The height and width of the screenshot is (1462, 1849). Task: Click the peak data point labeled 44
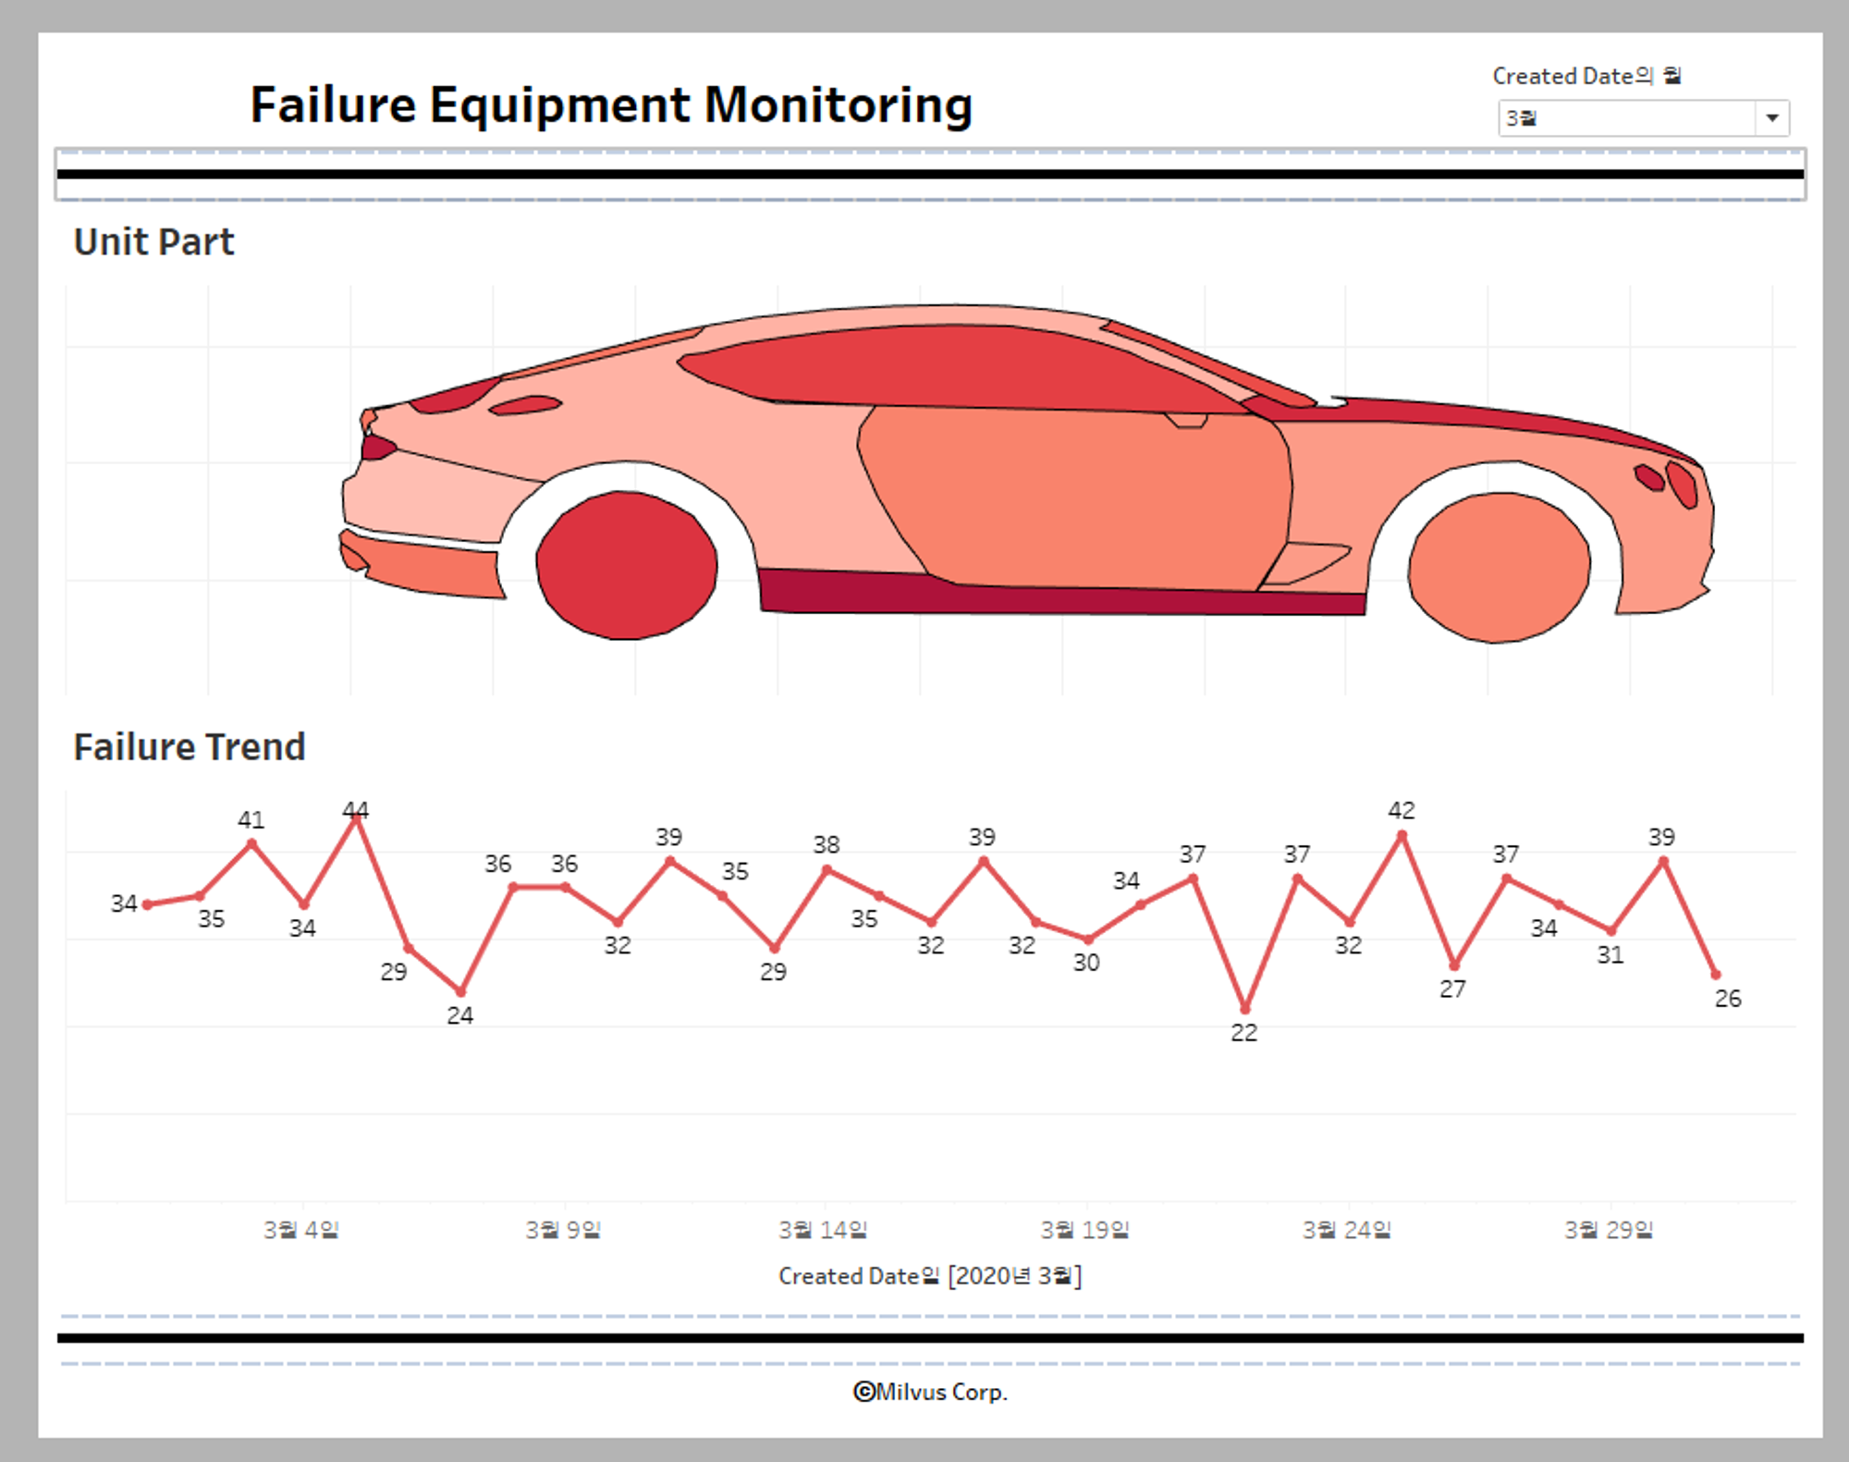point(356,817)
